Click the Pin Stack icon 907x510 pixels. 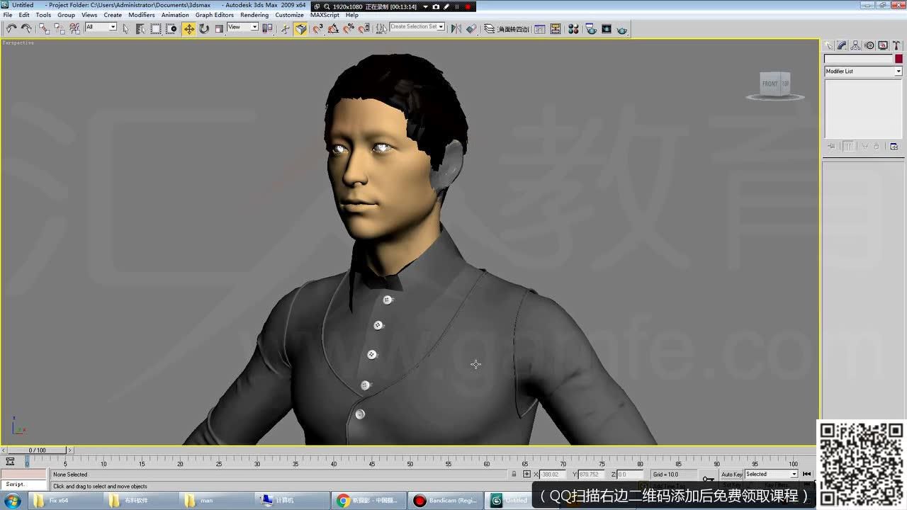tap(832, 146)
